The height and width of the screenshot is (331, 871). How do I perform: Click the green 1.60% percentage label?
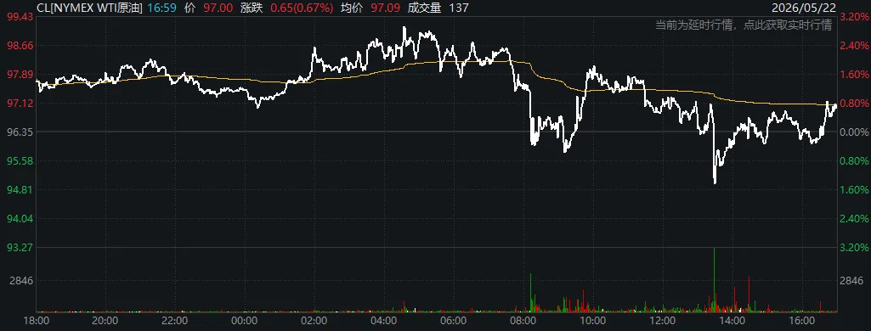point(855,190)
